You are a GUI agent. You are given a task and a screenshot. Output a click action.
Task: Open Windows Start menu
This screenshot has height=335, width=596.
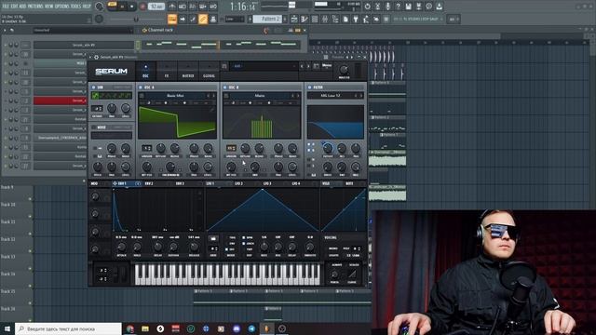pyautogui.click(x=7, y=328)
